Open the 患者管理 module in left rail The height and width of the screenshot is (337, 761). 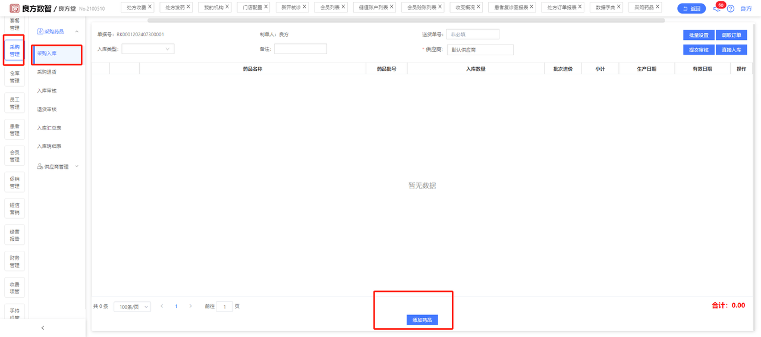pyautogui.click(x=14, y=130)
